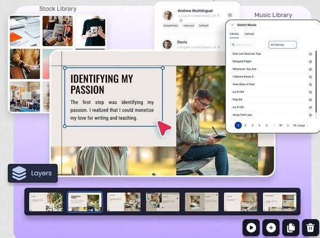Viewport: 320px width, 238px height.
Task: Go to music page 4
Action: click(259, 125)
